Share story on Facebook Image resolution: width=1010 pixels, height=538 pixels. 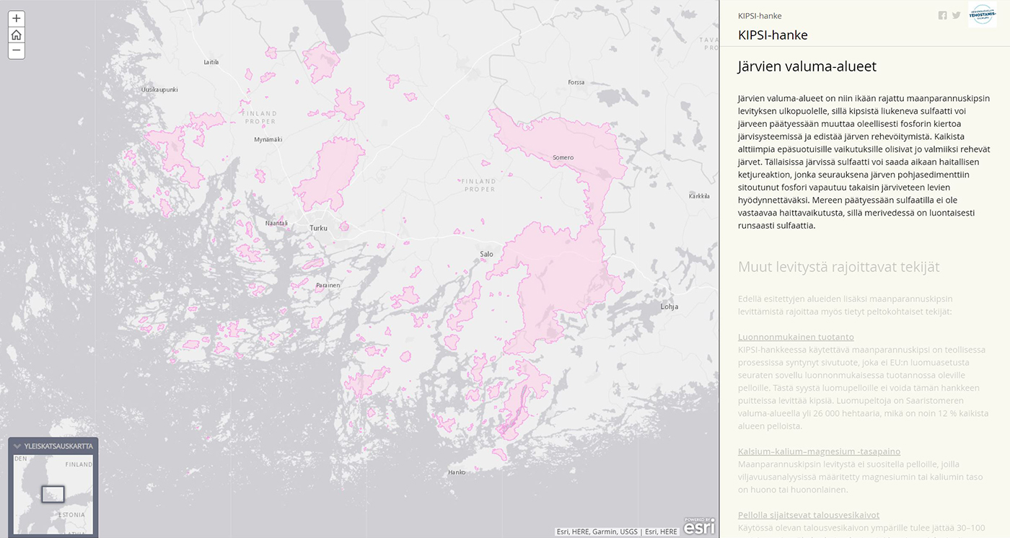942,16
